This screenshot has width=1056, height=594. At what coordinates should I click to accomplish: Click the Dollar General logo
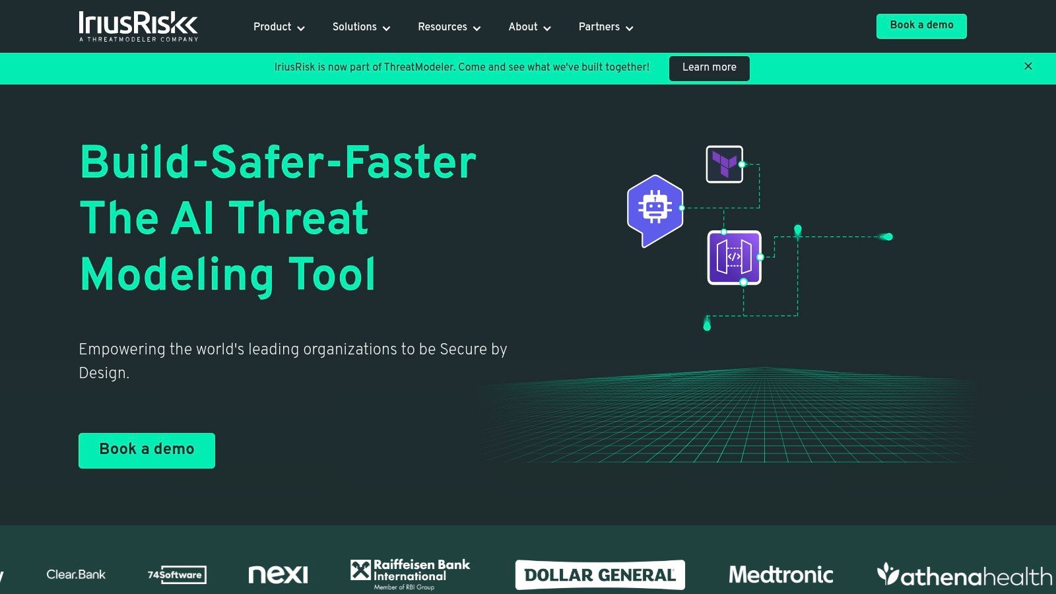click(600, 575)
